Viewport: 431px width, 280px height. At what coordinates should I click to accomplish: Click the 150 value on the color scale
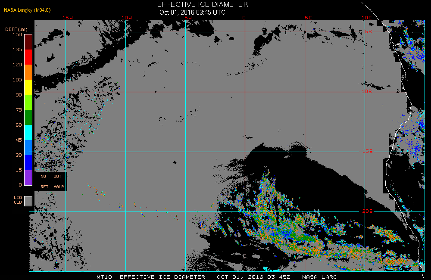pos(17,34)
